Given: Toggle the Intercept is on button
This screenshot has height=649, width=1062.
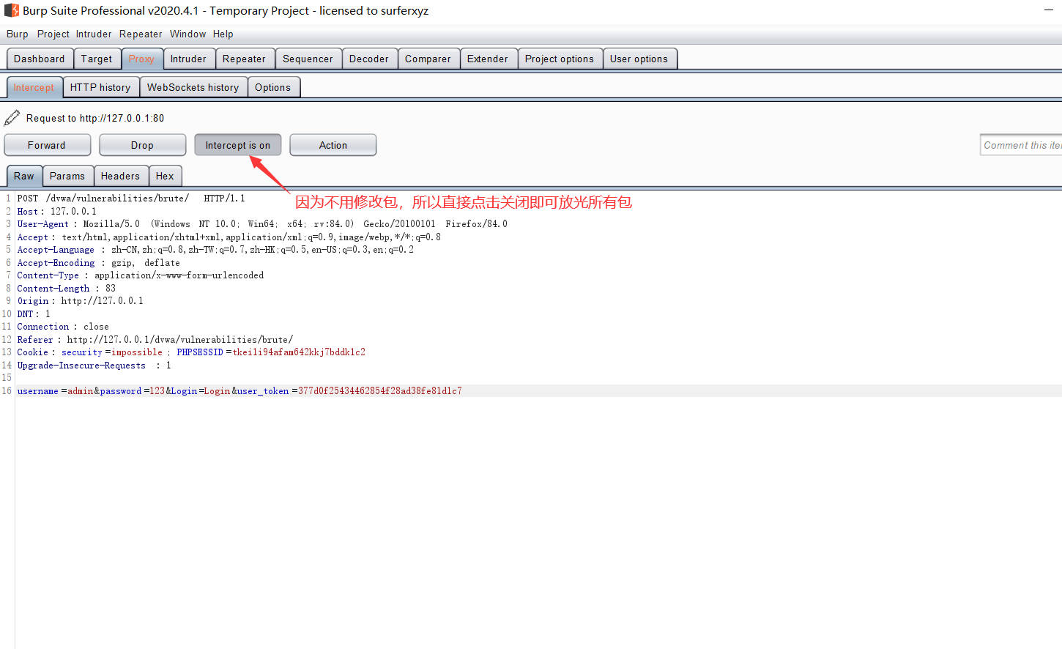Looking at the screenshot, I should pos(238,145).
